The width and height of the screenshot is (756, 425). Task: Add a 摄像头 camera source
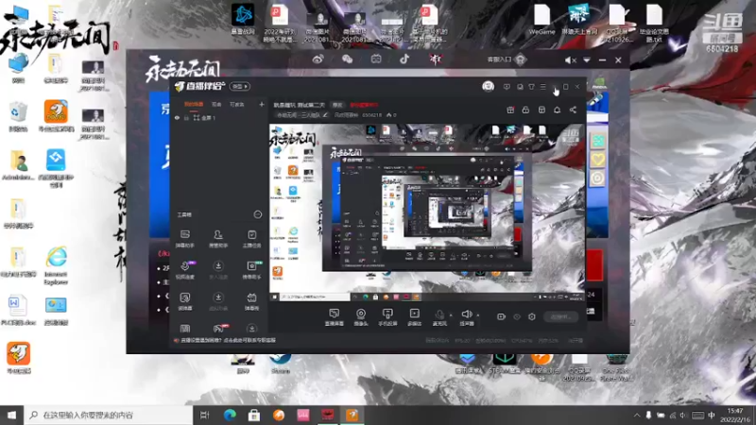pos(361,317)
